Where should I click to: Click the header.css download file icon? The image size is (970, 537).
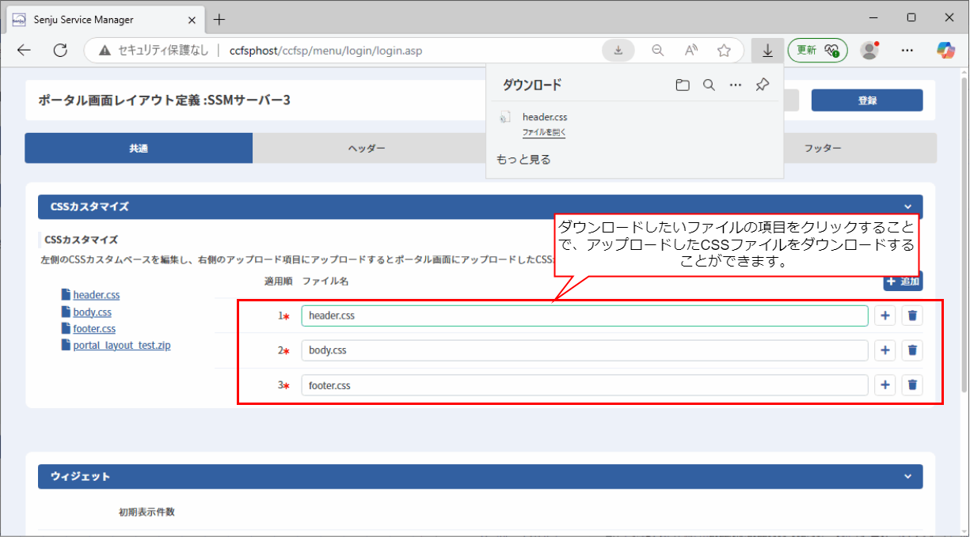pos(505,117)
